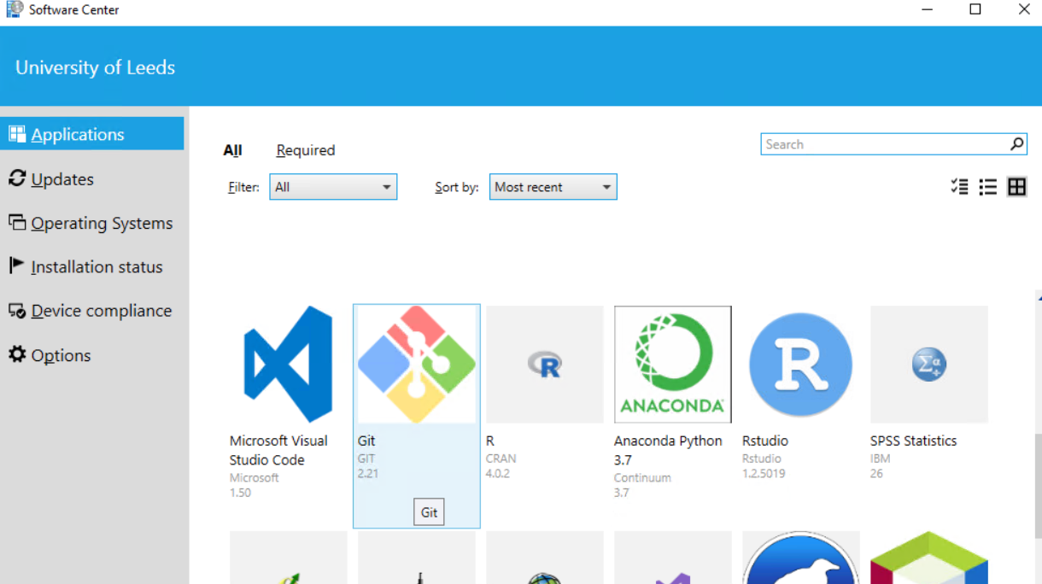Click the "Anaconda Python 3.7" label
Screen dimensions: 1042x584
pos(668,450)
